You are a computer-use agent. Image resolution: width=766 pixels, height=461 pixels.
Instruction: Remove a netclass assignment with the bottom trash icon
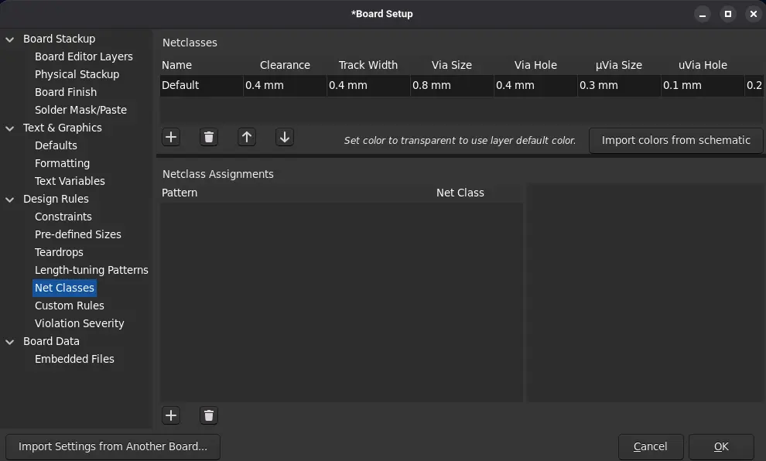click(209, 415)
